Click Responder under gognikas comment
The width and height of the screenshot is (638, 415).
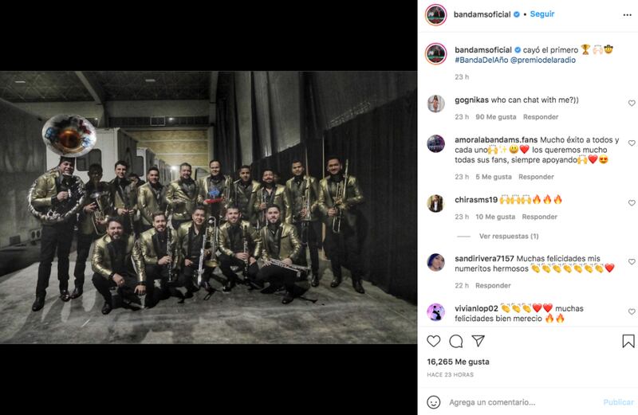(541, 117)
